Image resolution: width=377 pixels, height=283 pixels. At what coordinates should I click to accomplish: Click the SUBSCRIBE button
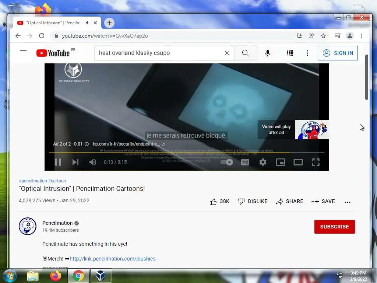pyautogui.click(x=334, y=227)
